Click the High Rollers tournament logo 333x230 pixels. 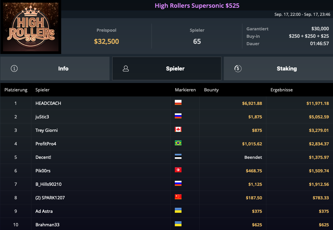pos(31,27)
